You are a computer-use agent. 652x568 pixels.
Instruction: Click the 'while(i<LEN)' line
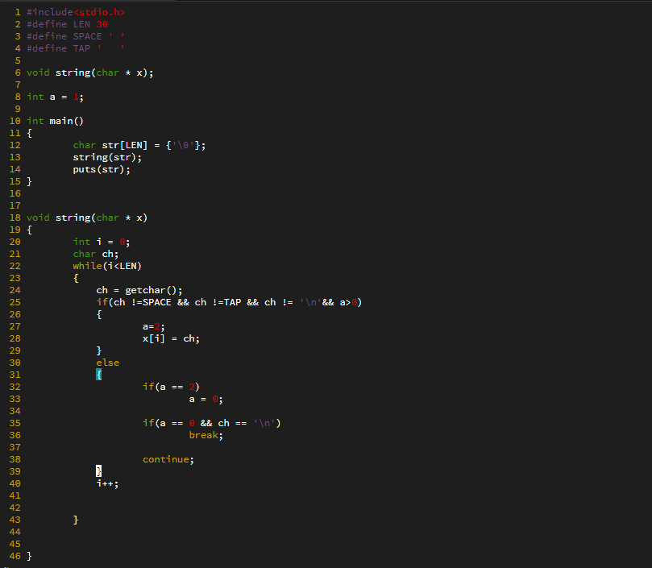tap(107, 266)
